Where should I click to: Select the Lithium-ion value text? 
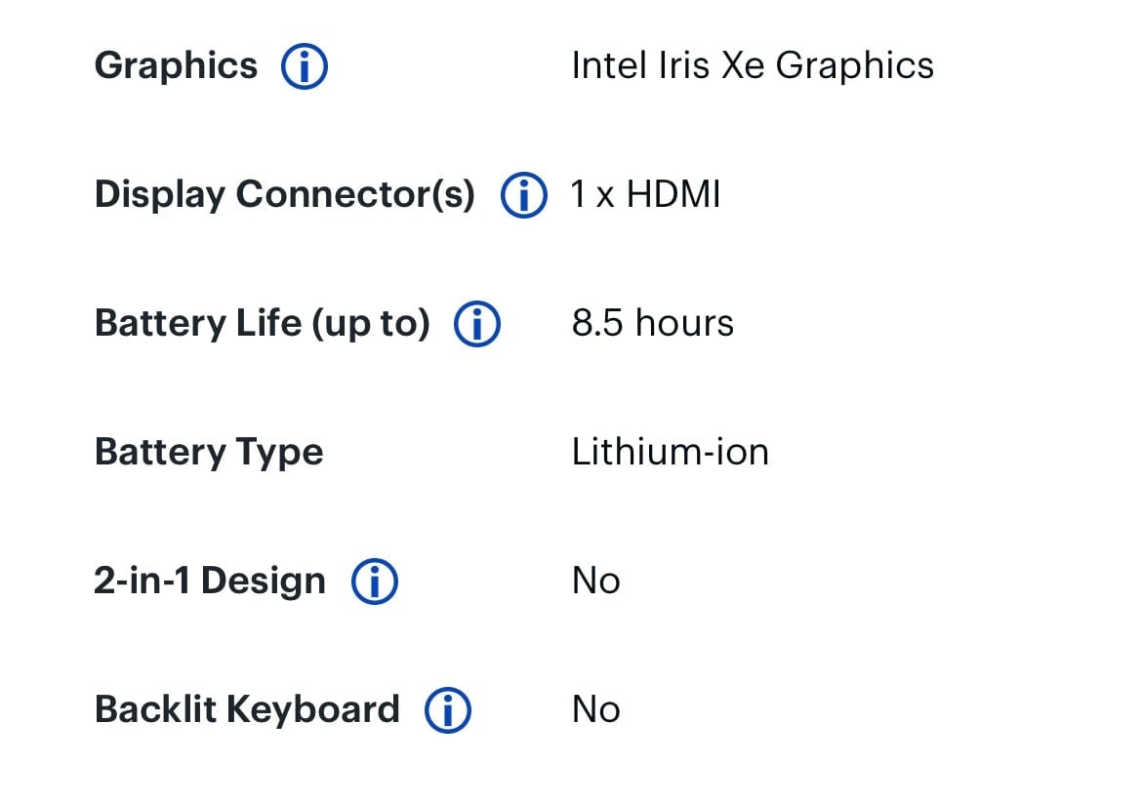[670, 453]
